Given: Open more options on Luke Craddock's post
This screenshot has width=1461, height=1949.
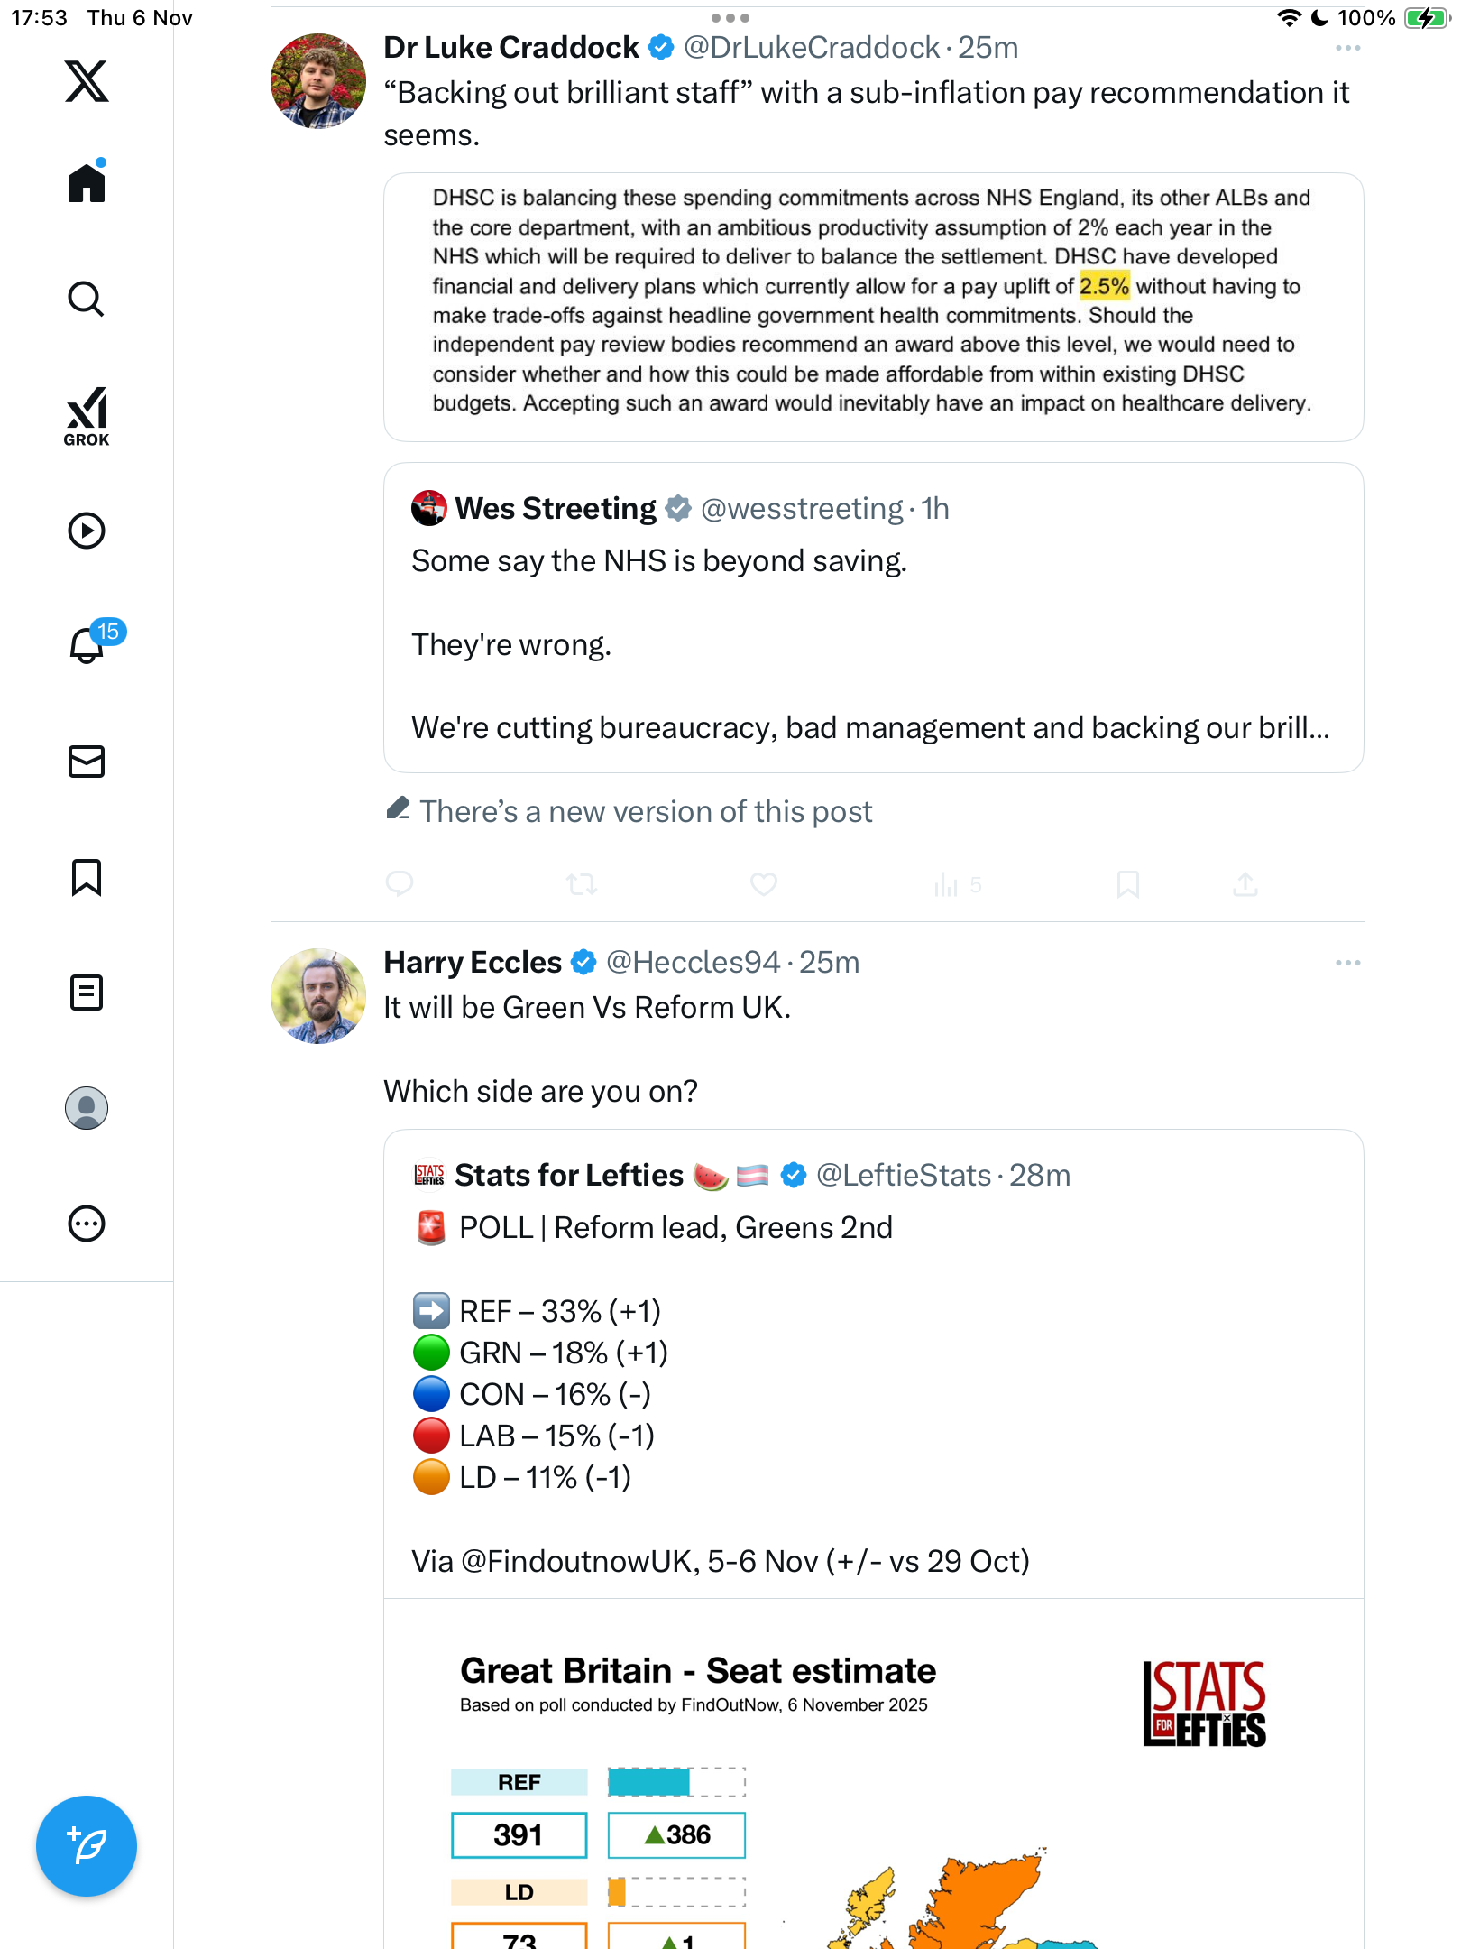Looking at the screenshot, I should point(1347,48).
